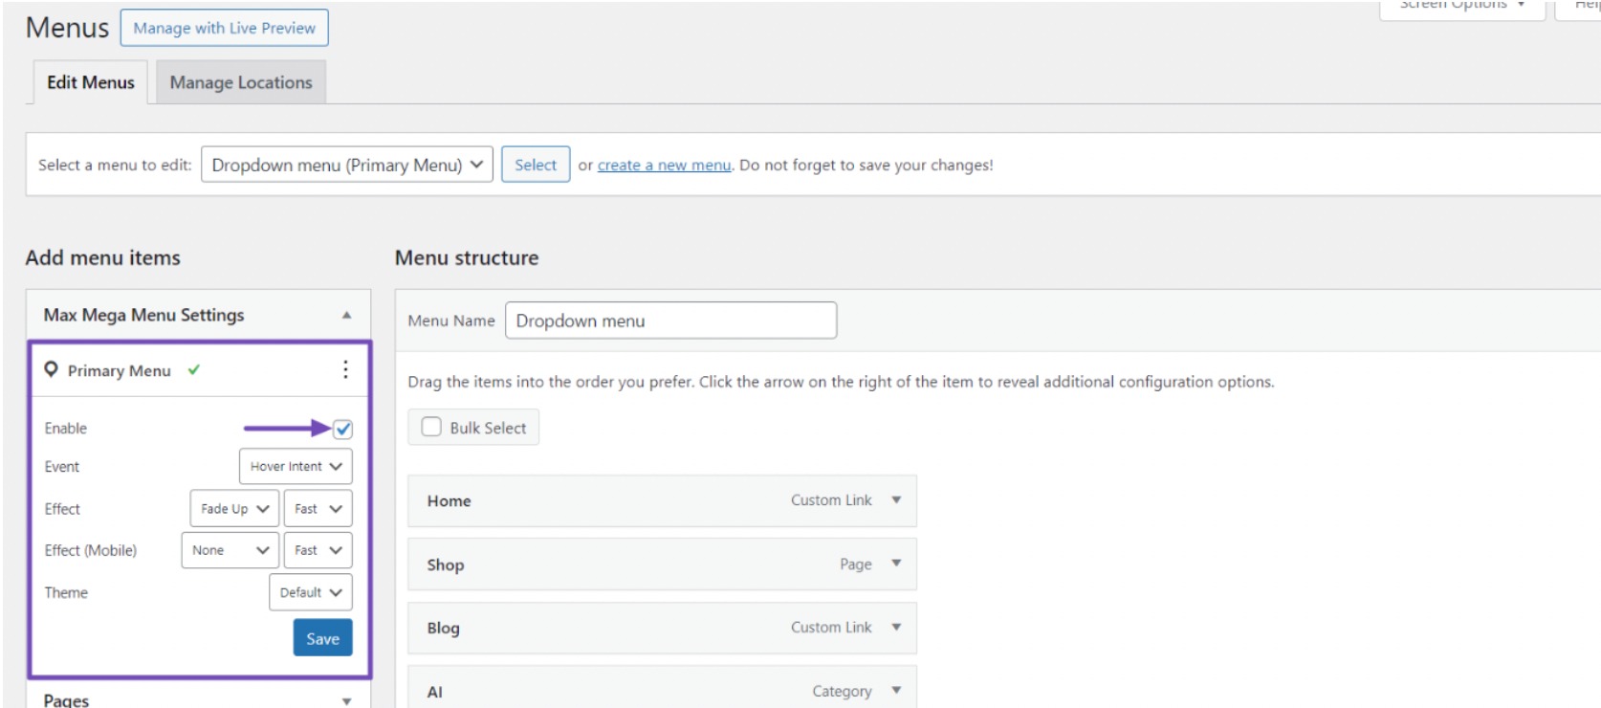Click the Menu structure heading

[x=467, y=257]
